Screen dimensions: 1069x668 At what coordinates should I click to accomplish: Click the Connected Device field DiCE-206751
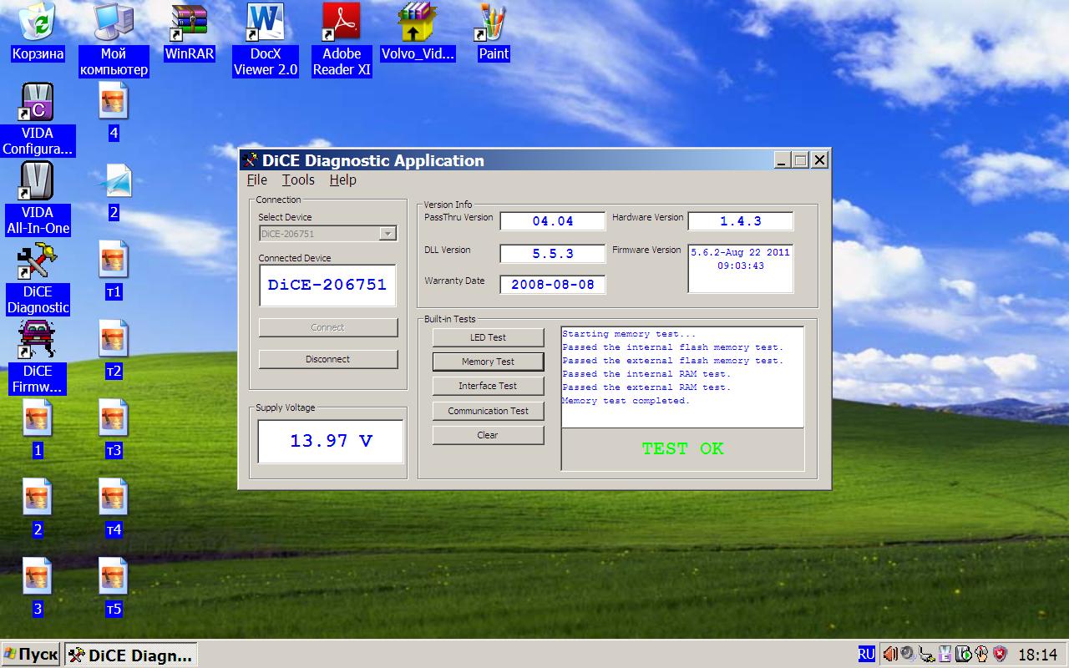point(327,285)
